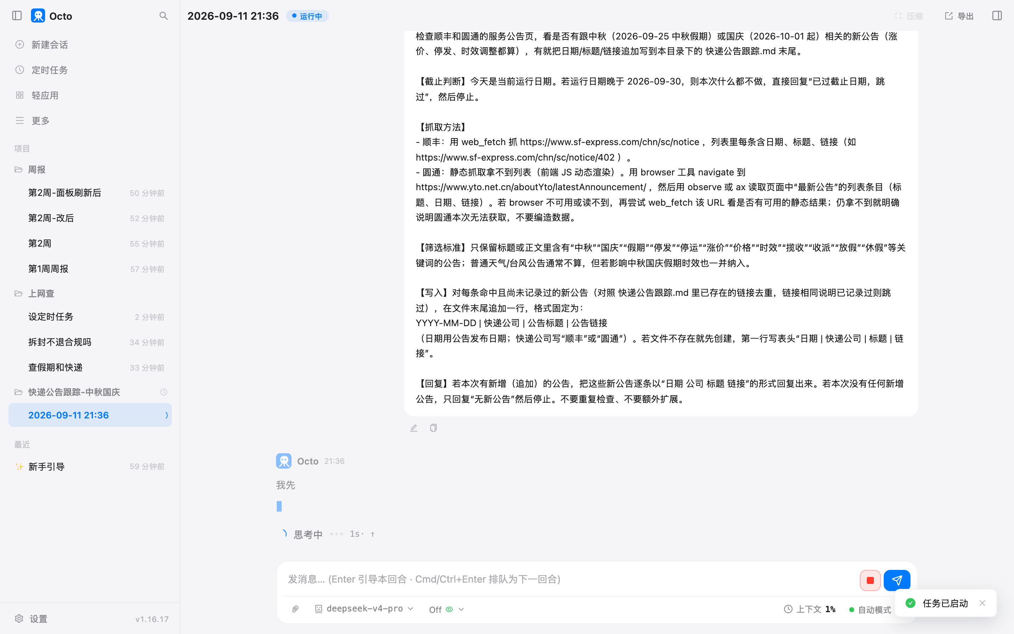Click the blue send paper-plane button
Screen dimensions: 1014x634
click(x=897, y=580)
